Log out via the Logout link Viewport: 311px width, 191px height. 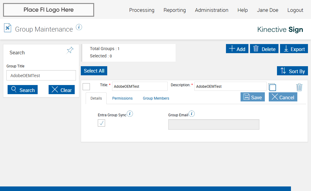click(x=295, y=10)
